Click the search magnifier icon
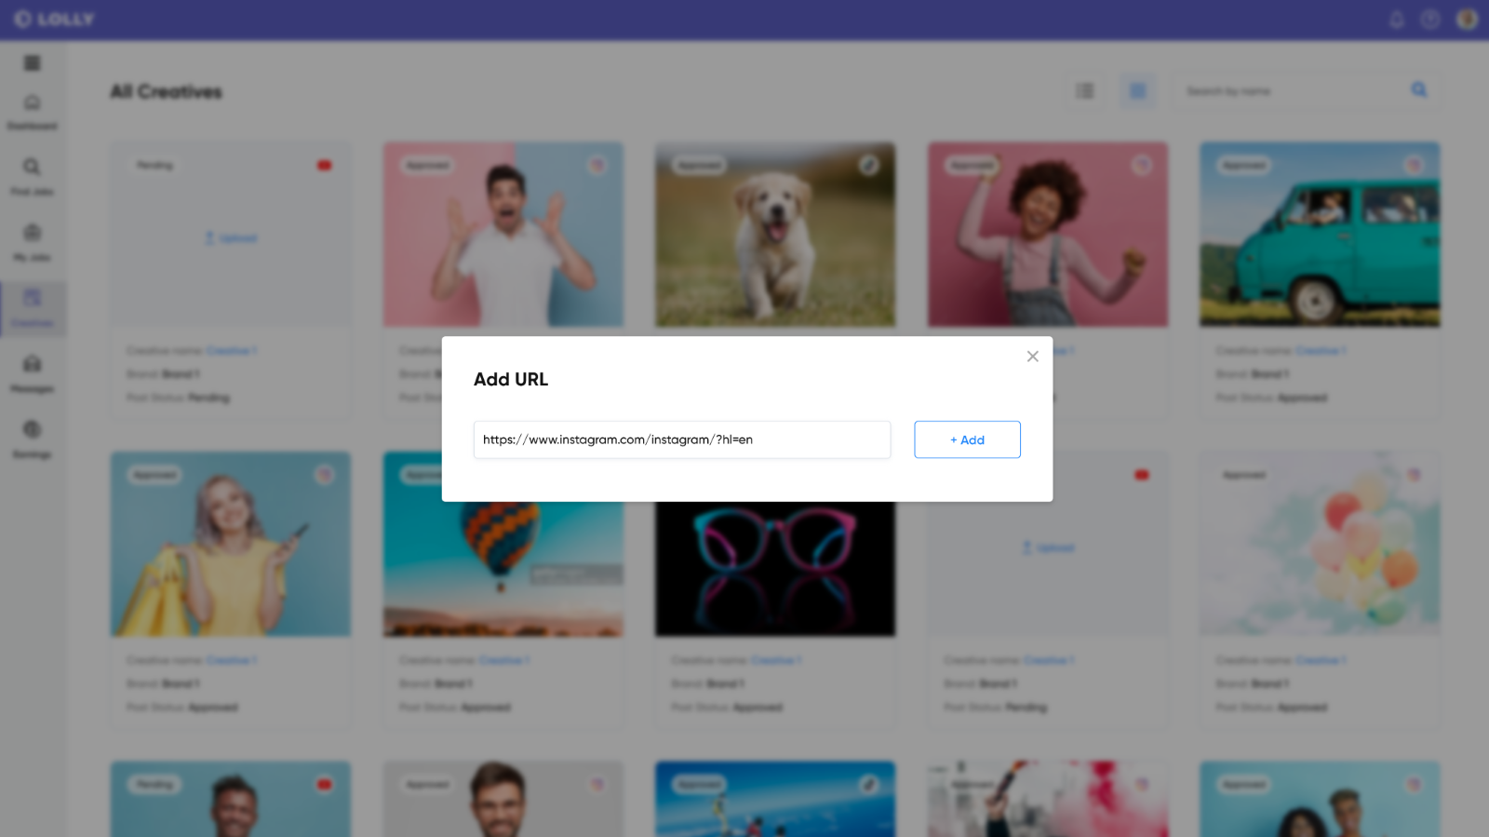This screenshot has width=1489, height=837. (x=1418, y=90)
